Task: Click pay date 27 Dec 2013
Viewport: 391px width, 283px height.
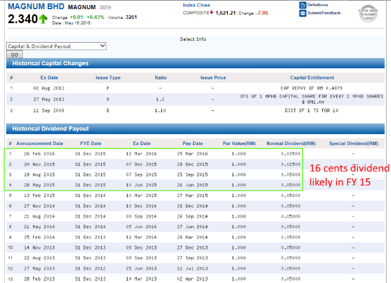Action: (192, 248)
